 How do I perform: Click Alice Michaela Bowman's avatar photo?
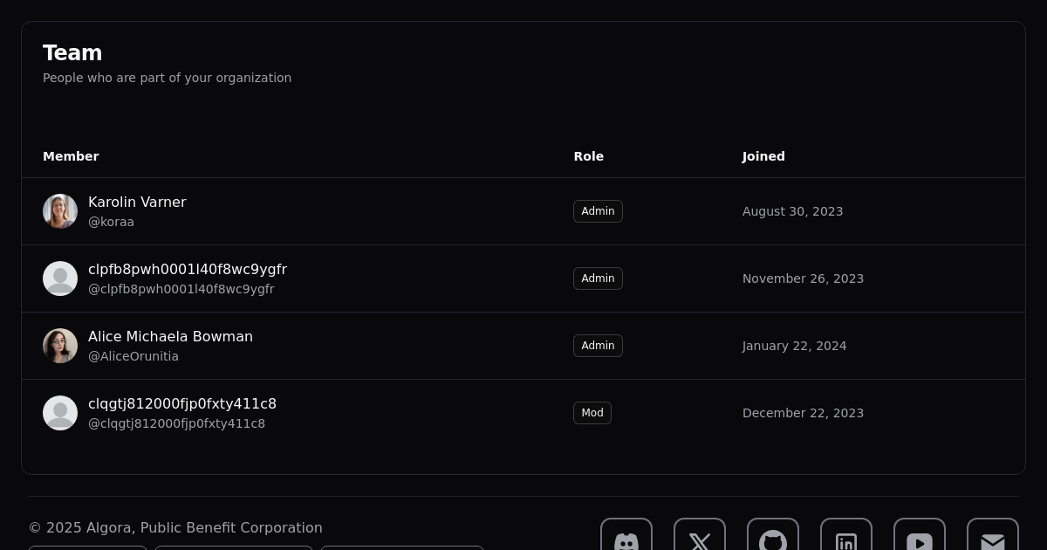click(x=60, y=346)
